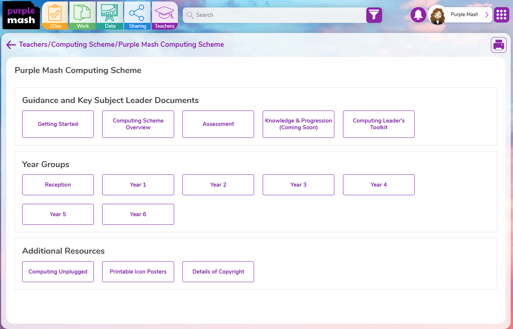Open Printable Icon Posters resource
Screen dimensions: 513x329
click(x=138, y=272)
